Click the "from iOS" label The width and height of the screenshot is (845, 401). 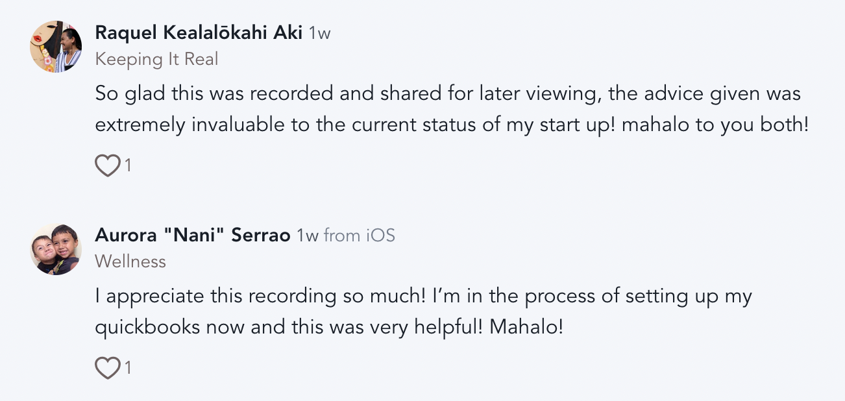(x=359, y=236)
